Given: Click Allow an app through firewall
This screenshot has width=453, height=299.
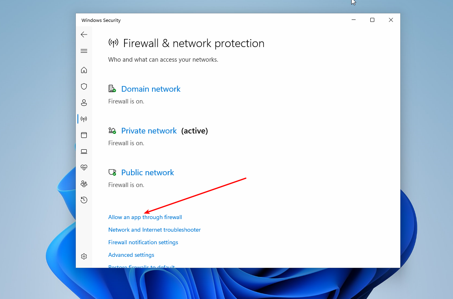Looking at the screenshot, I should (145, 217).
